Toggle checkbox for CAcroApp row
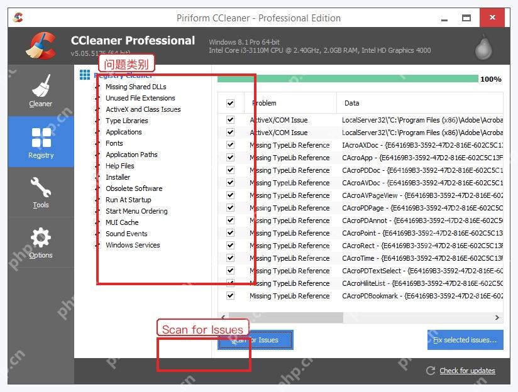Viewport: 518px width, 392px height. point(230,158)
